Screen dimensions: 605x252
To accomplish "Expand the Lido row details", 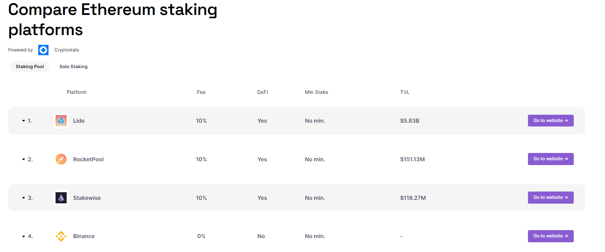I will (23, 121).
